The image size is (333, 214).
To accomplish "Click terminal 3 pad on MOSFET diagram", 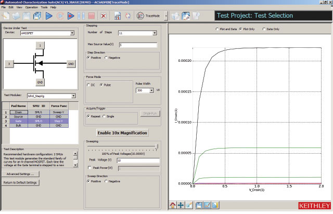I will coord(9,64).
